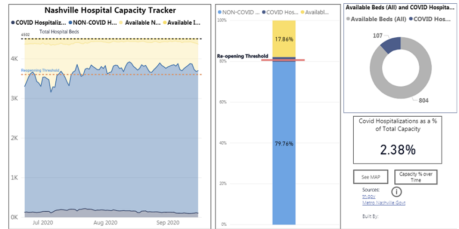
Task: Click the blue 79.76% bar segment
Action: point(284,143)
